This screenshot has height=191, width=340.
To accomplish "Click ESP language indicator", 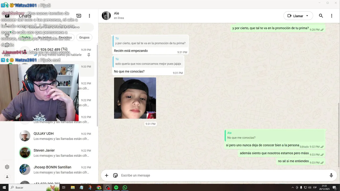I will 315,188.
